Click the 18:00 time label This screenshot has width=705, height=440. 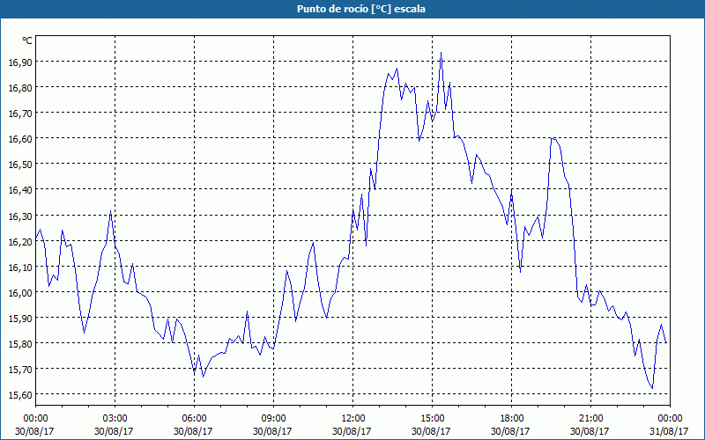(512, 419)
